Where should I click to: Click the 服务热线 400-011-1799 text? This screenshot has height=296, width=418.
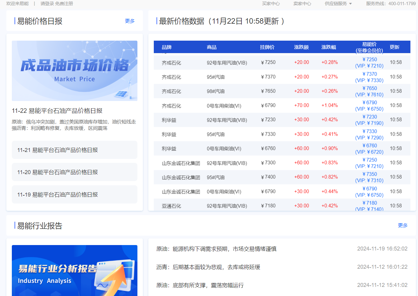[x=391, y=4]
